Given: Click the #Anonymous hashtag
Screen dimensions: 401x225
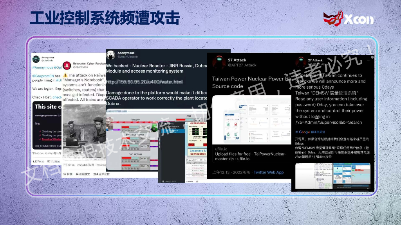Looking at the screenshot, I should click(x=42, y=68).
